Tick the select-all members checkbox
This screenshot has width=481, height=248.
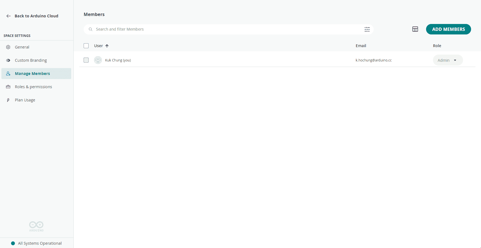pos(86,46)
